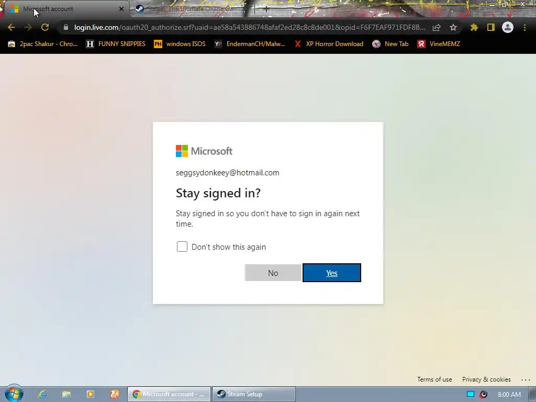
Task: Open Windows Explorer from taskbar
Action: pos(66,394)
